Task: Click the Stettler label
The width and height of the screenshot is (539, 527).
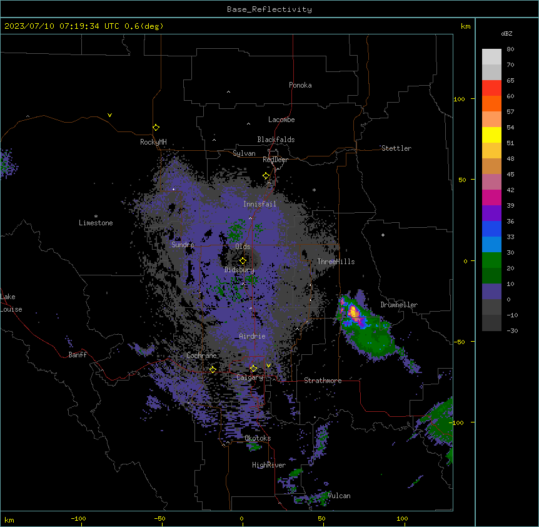Action: pyautogui.click(x=396, y=148)
